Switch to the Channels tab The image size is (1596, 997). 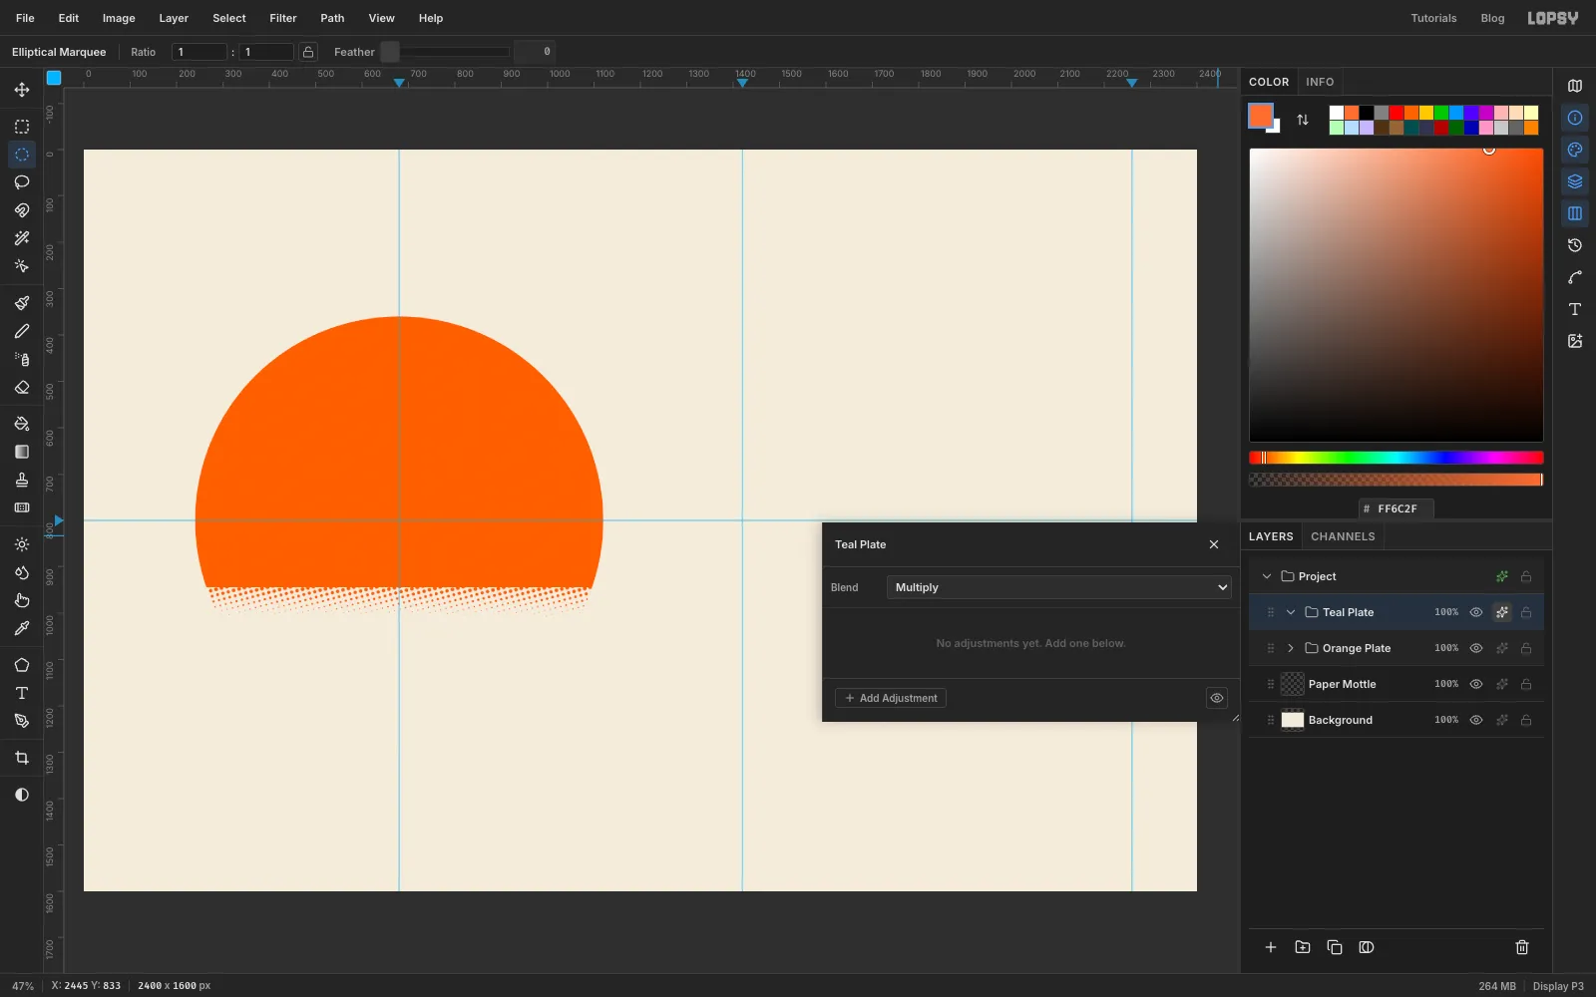point(1343,536)
